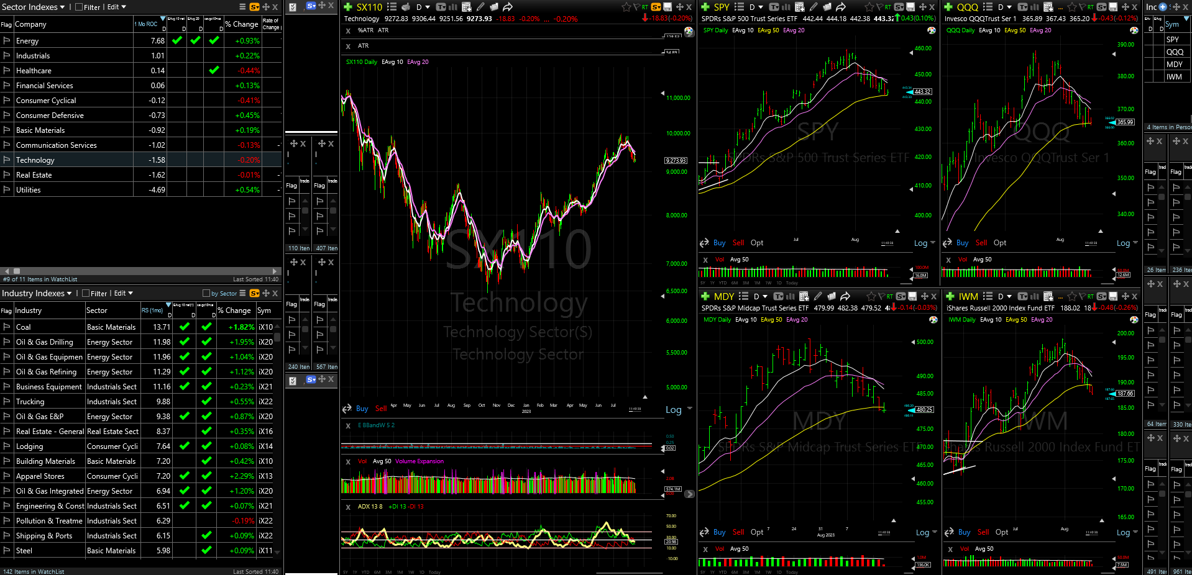The width and height of the screenshot is (1192, 575).
Task: Enable the Filter checkbox in Industry Indexes
Action: click(x=86, y=293)
